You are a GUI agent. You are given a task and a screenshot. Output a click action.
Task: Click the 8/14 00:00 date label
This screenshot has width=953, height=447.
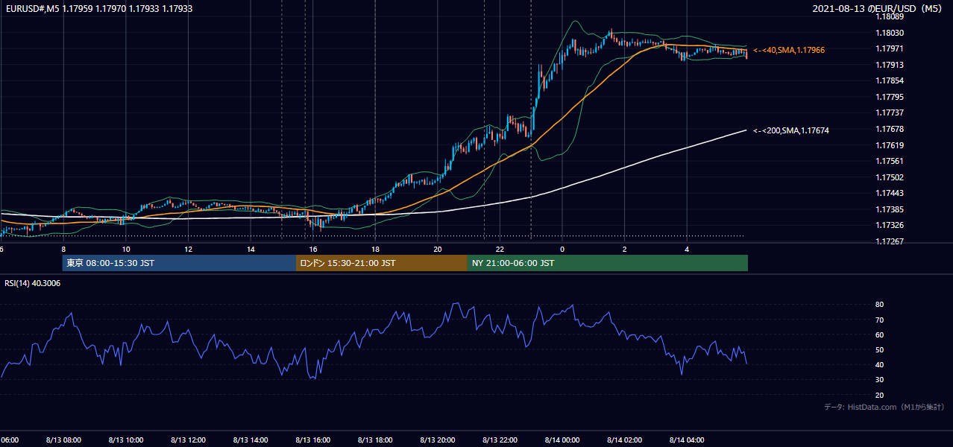562,440
